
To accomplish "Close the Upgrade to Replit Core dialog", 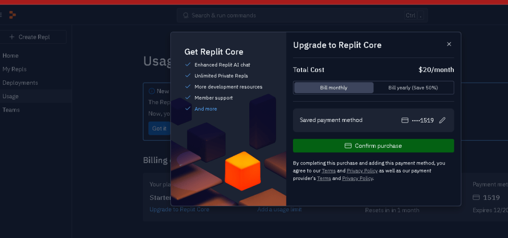I will (x=449, y=44).
